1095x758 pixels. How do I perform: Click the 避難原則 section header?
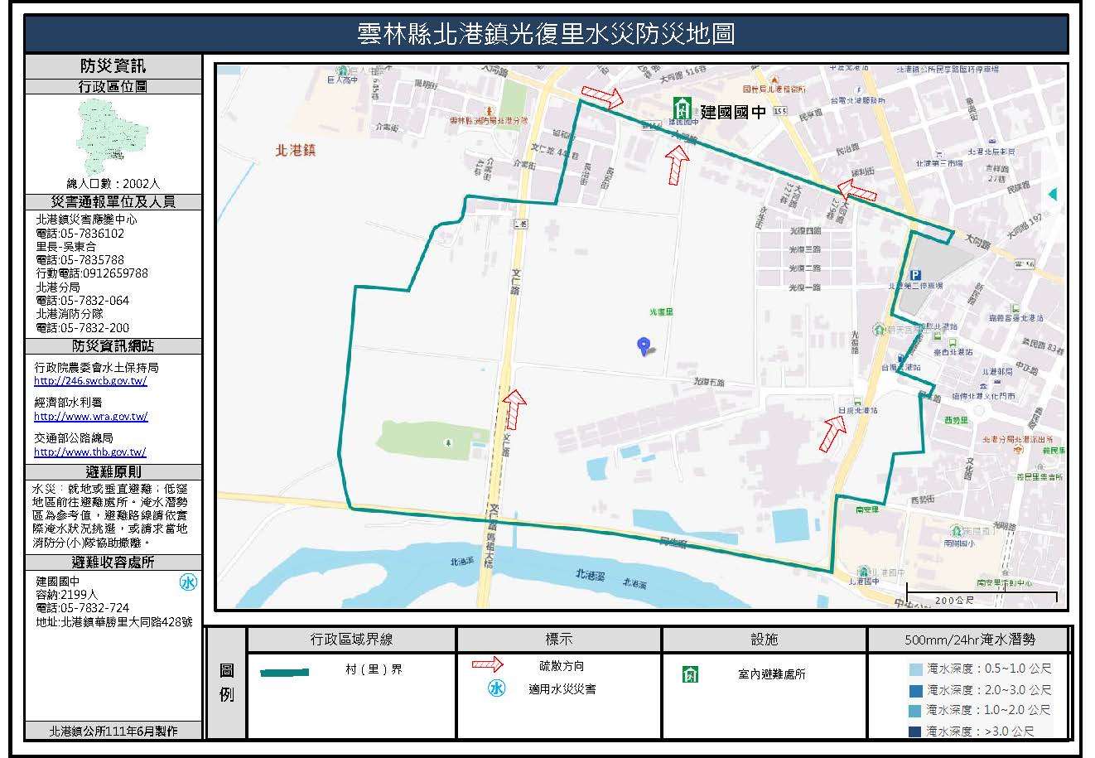tap(113, 473)
